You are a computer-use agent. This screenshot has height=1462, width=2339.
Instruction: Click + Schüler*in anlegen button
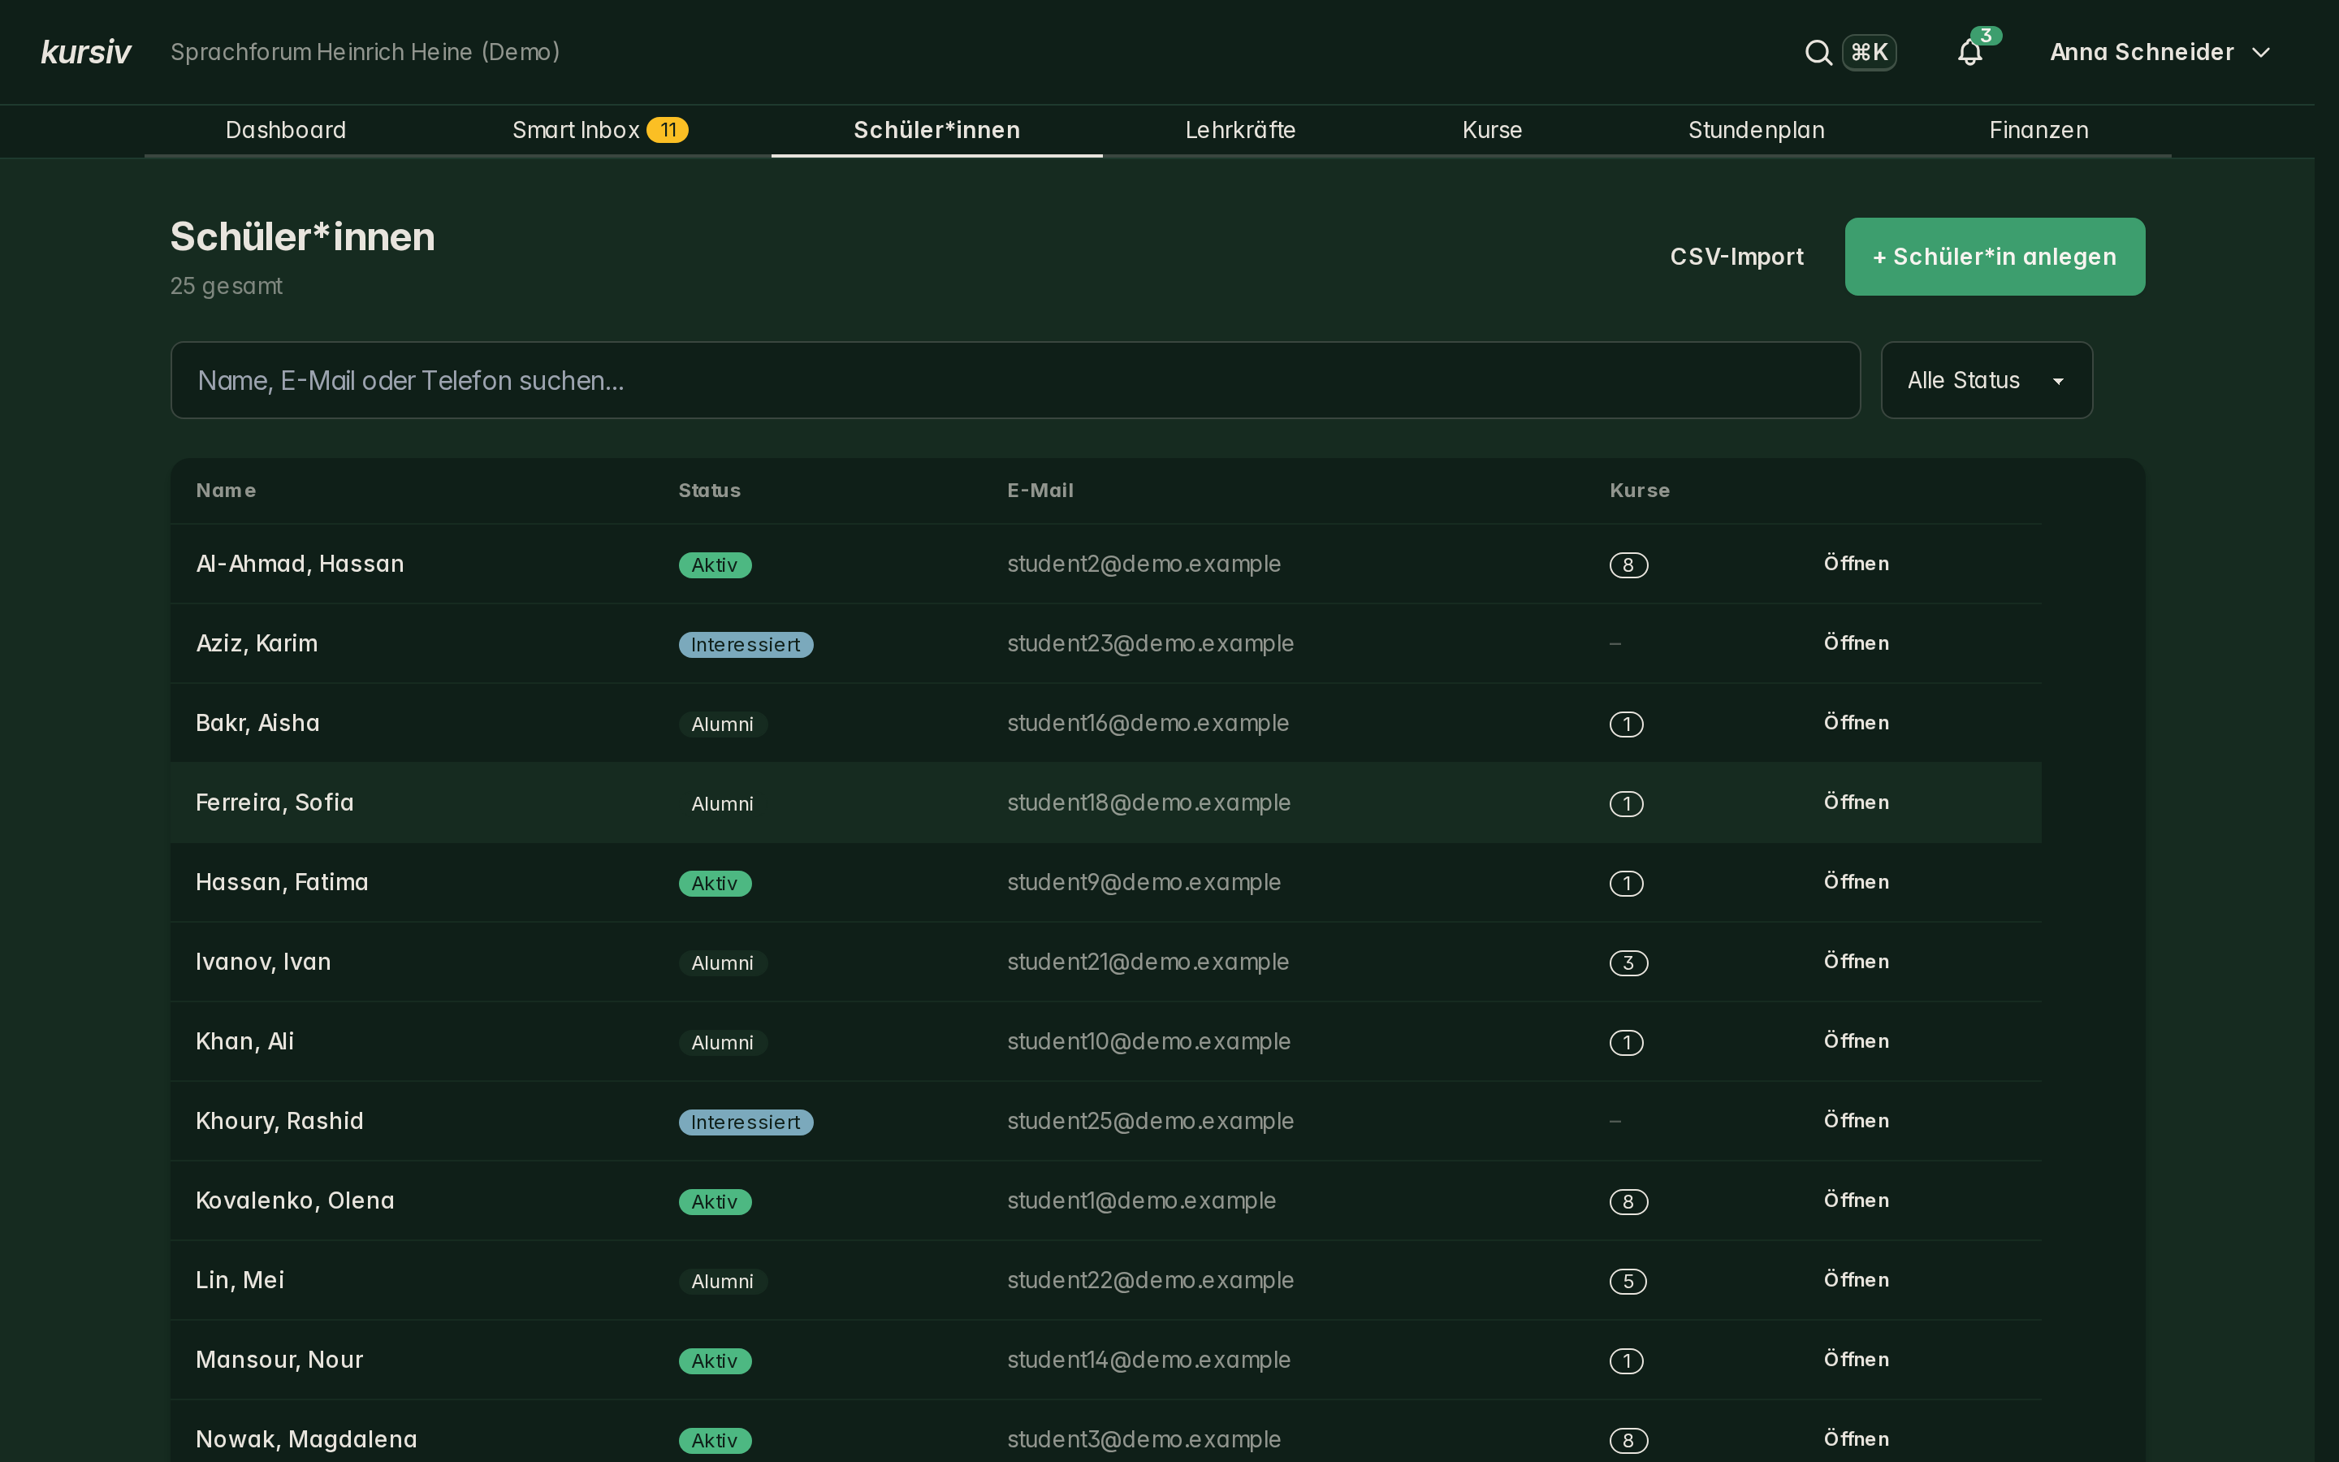[1994, 256]
